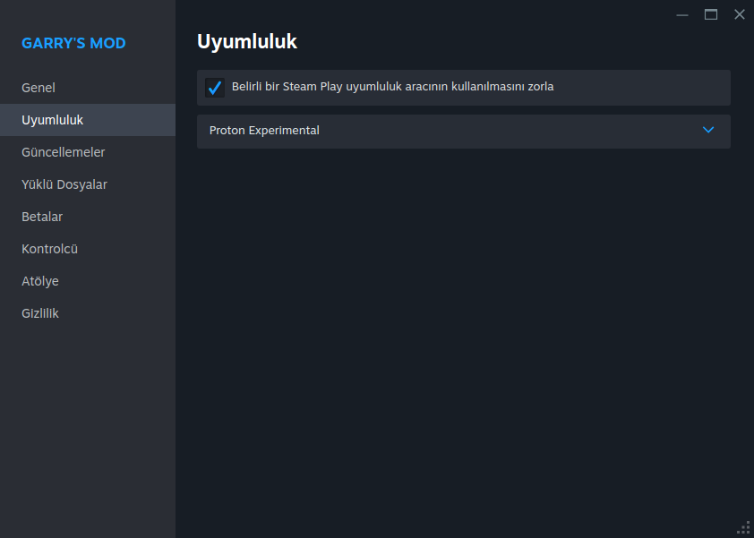Click the GARRY'S MOD title in the sidebar
Image resolution: width=754 pixels, height=538 pixels.
(x=73, y=43)
